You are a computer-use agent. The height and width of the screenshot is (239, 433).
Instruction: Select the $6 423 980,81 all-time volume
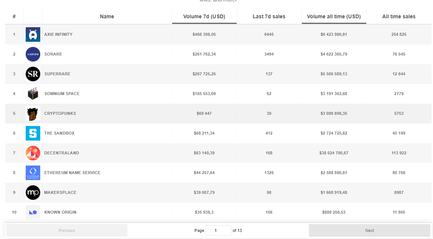coord(334,34)
